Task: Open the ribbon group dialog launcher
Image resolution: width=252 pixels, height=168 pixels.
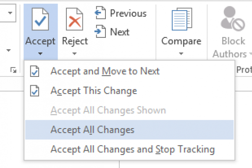Action: point(14,71)
